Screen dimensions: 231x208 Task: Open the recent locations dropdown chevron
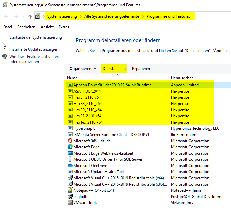pos(23,16)
